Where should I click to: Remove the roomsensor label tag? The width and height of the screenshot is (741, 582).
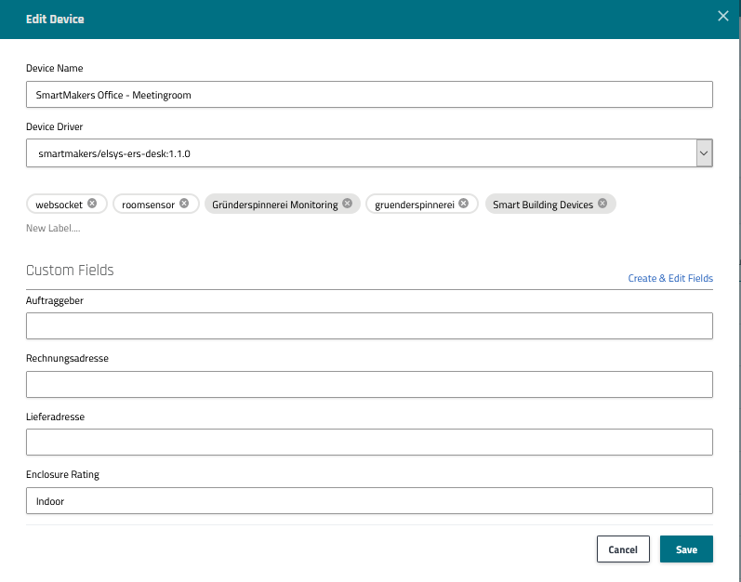184,204
